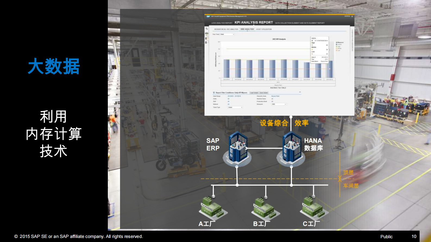Viewport: 431px width, 242px height.
Task: Click the settings gear icon in report header
Action: [352, 17]
